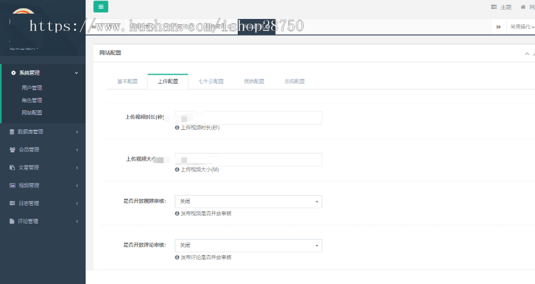This screenshot has width=535, height=284.
Task: Click the 日志管理 list icon
Action: [x=12, y=203]
